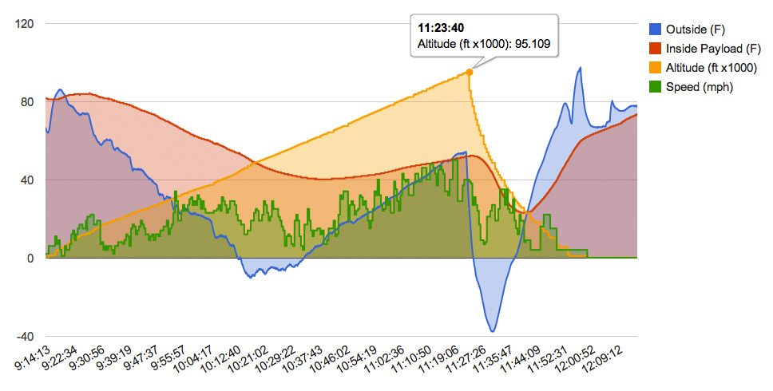
Task: Click the orange peak altitude data point
Action: tap(470, 73)
